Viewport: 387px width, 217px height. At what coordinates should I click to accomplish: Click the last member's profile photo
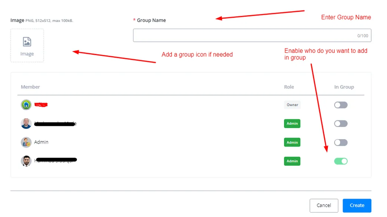tap(26, 161)
